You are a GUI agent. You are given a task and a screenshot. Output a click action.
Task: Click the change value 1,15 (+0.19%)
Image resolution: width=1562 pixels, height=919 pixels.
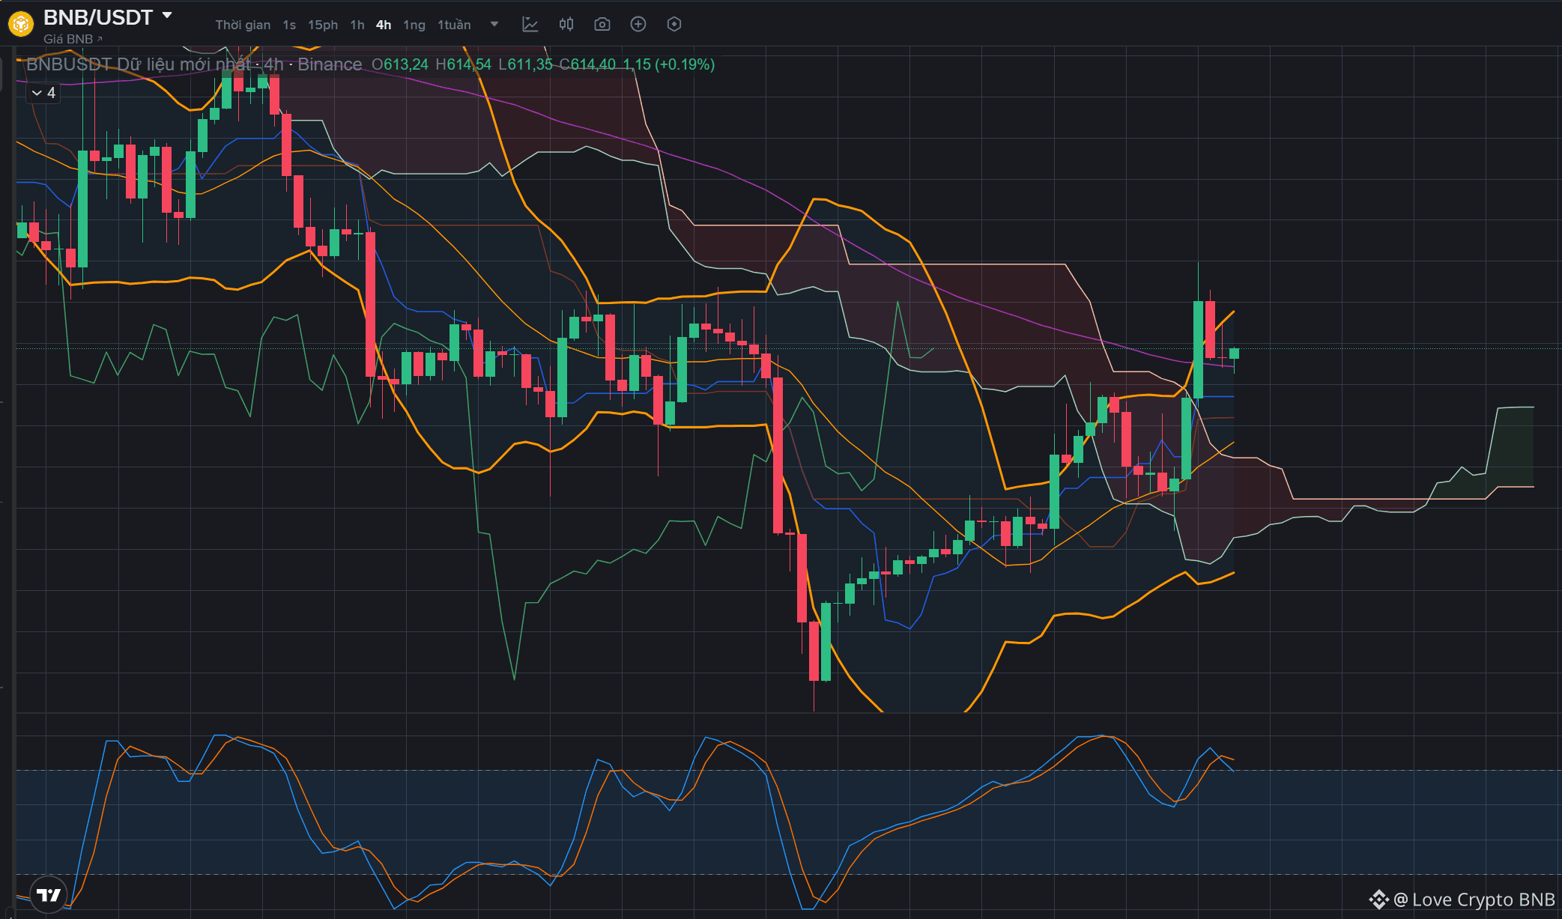tap(669, 64)
